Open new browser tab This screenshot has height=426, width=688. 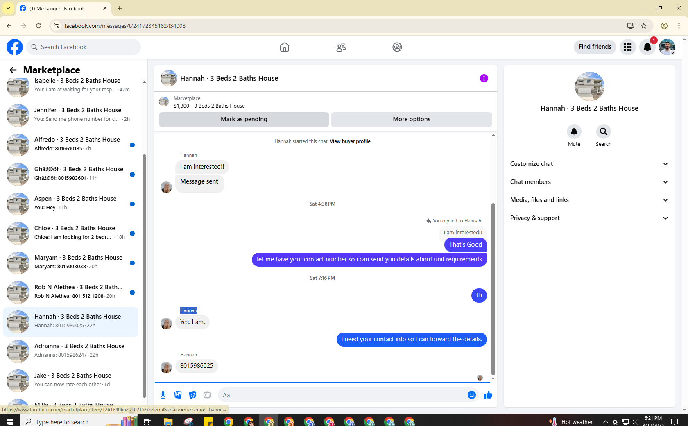click(120, 8)
